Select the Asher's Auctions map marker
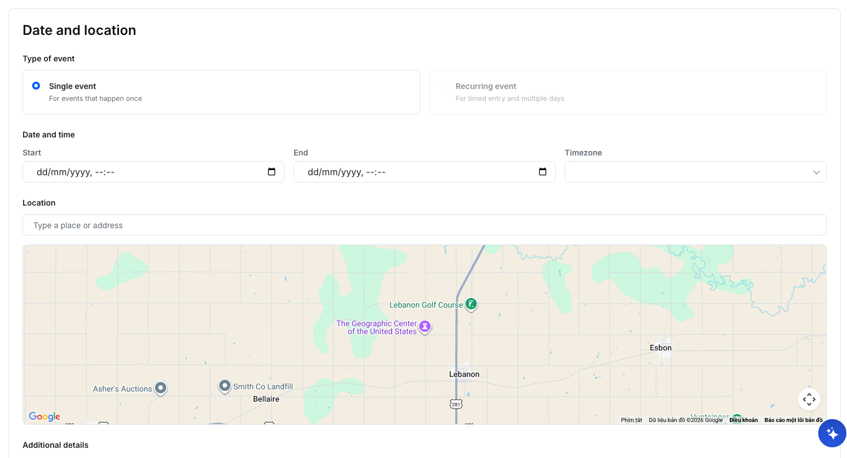 pos(161,388)
